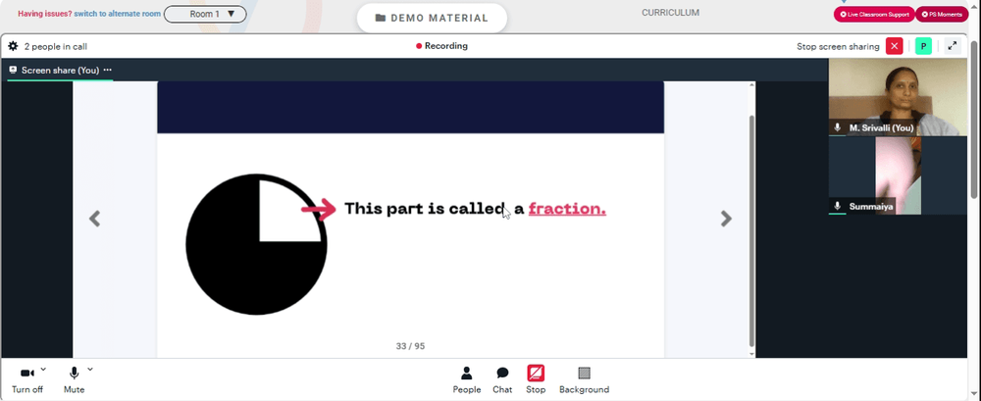Go to the next slide arrow
The height and width of the screenshot is (401, 981).
tap(726, 219)
